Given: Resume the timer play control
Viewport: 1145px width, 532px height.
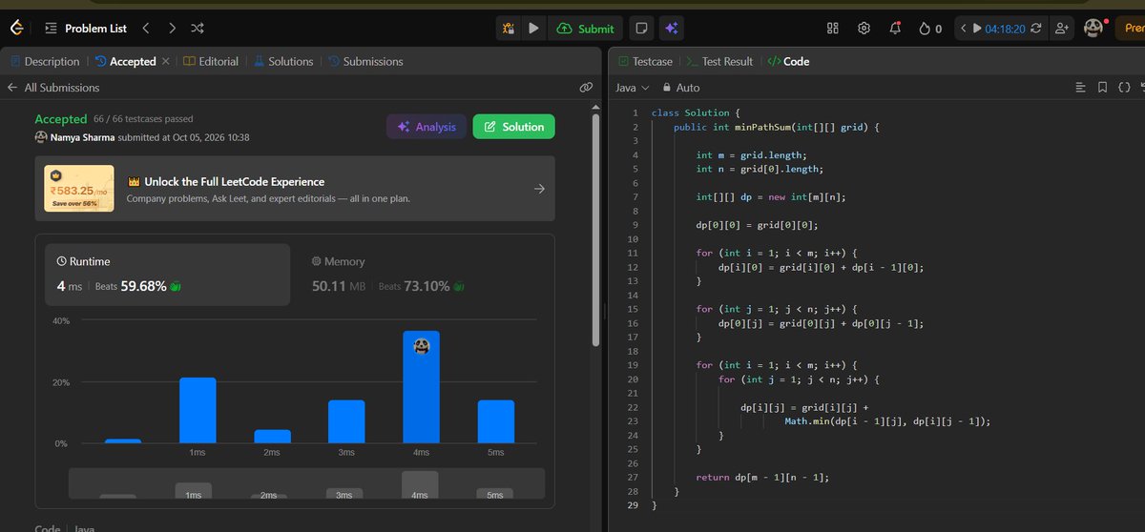Looking at the screenshot, I should point(976,29).
